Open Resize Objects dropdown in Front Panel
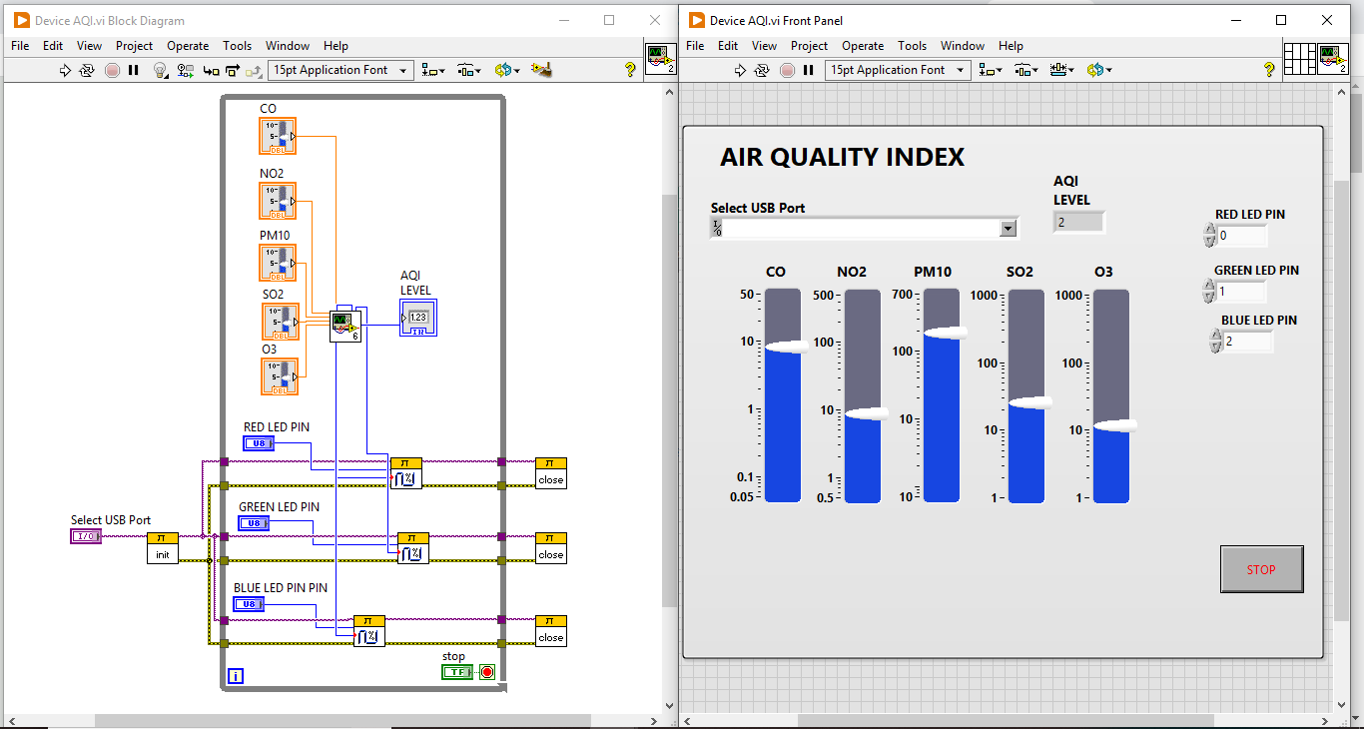Viewport: 1364px width, 729px height. pos(1062,70)
